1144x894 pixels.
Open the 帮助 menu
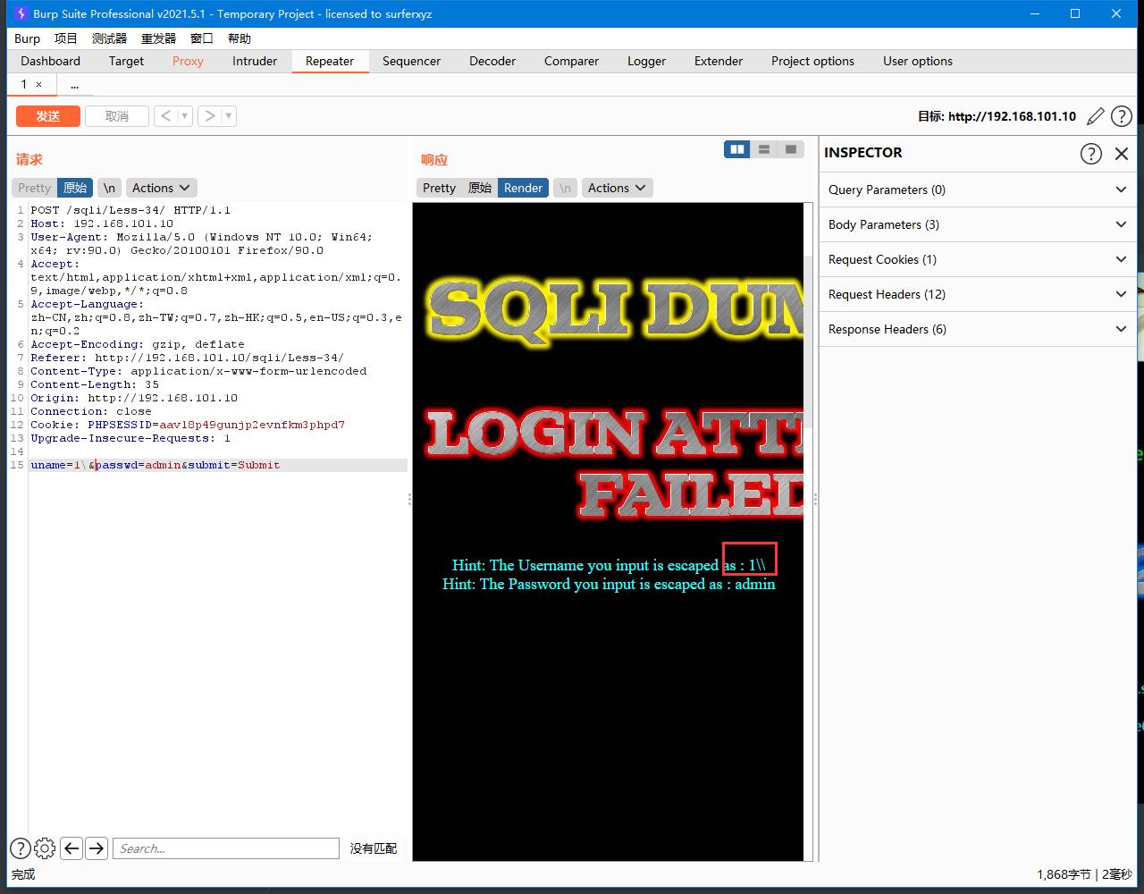pyautogui.click(x=240, y=38)
